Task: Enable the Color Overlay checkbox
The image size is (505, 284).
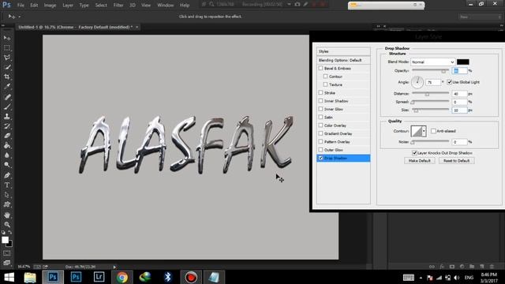Action: pos(320,125)
